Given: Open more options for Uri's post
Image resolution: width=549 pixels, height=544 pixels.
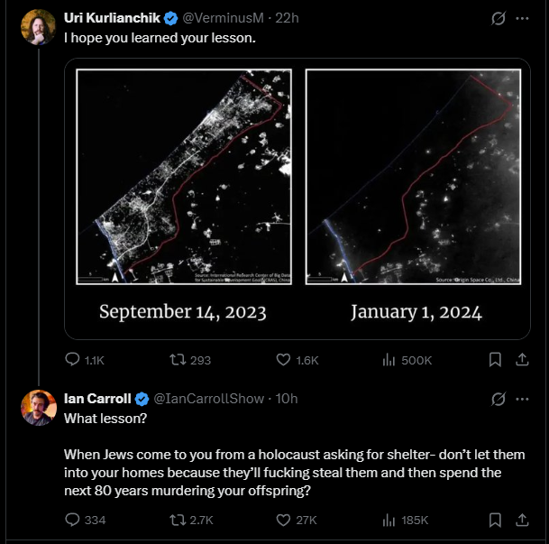Looking at the screenshot, I should [x=522, y=18].
